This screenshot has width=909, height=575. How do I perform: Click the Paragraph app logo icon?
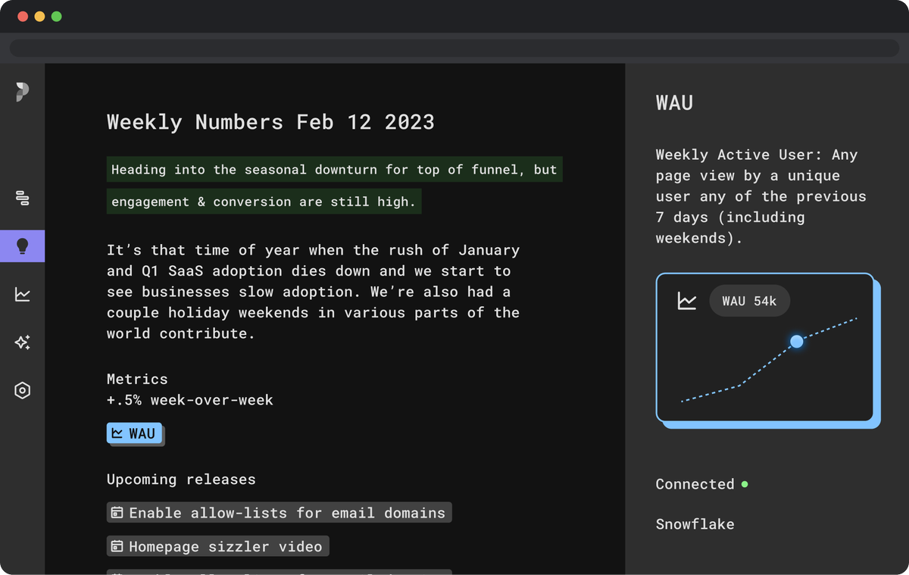pyautogui.click(x=22, y=91)
